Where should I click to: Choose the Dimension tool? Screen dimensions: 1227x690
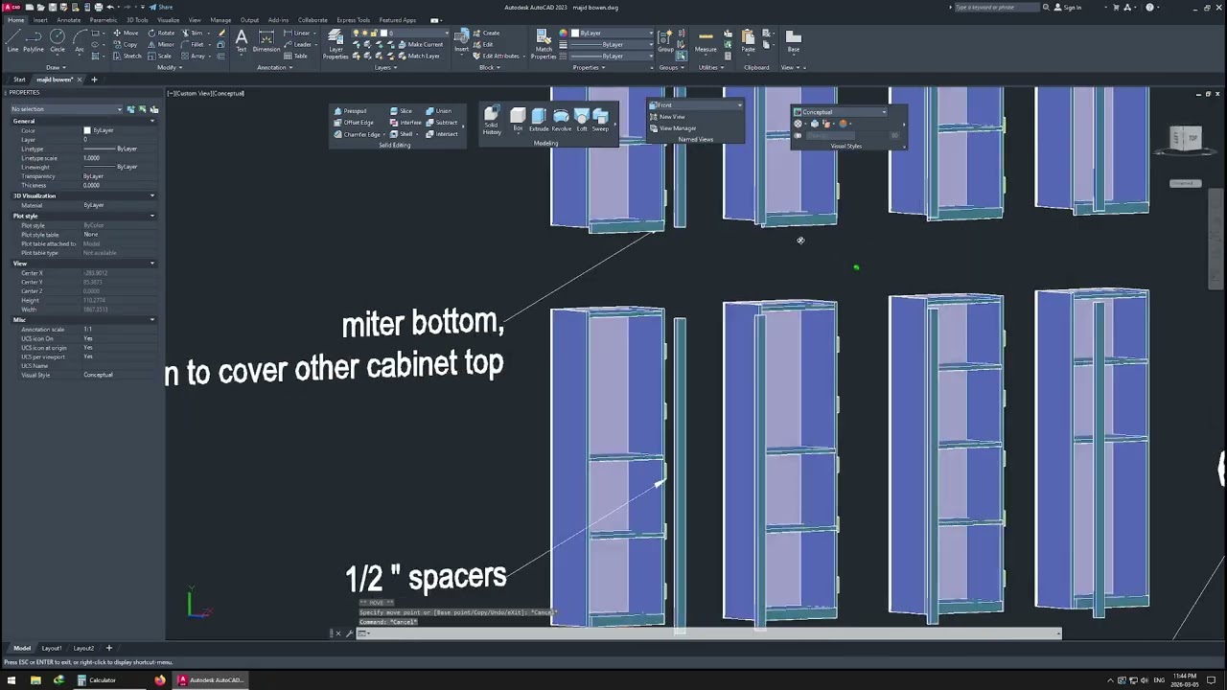pos(266,40)
